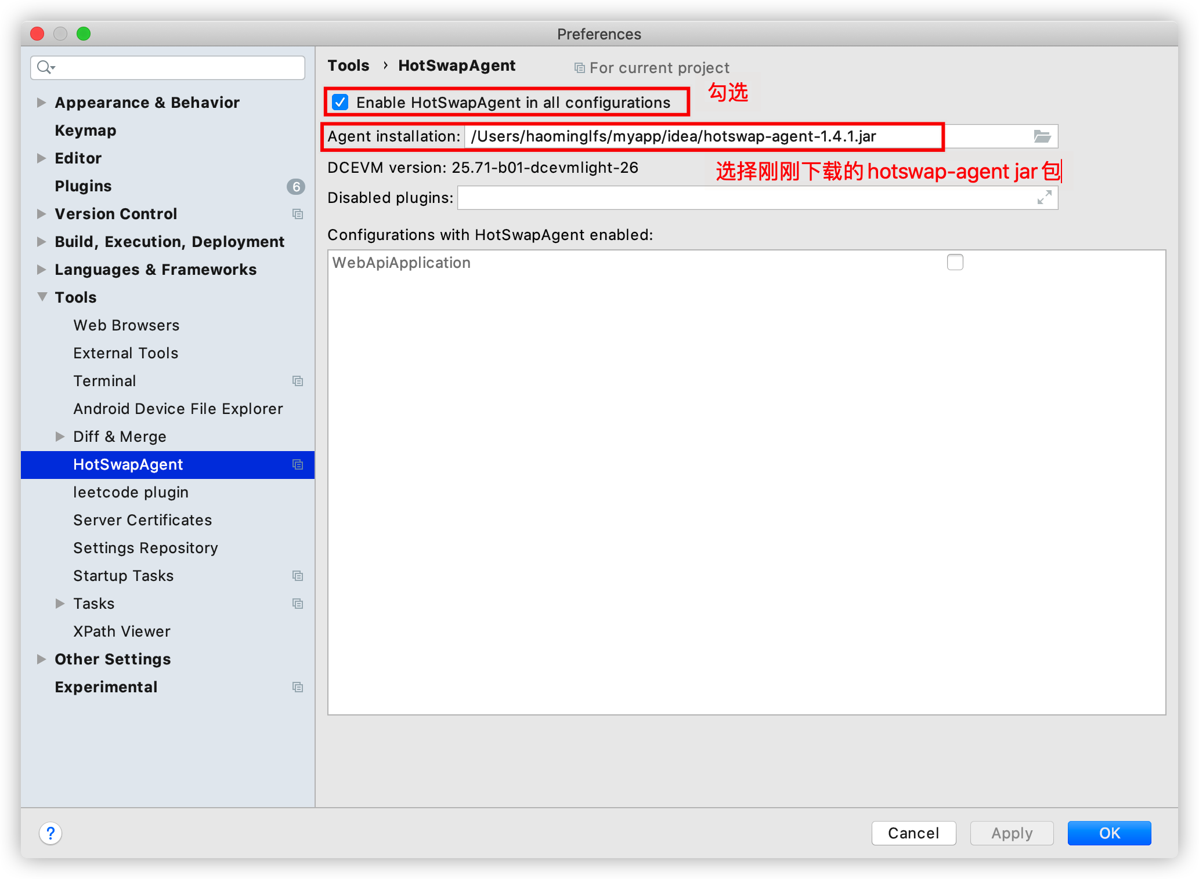Close the Preferences window
The width and height of the screenshot is (1199, 879).
37,34
